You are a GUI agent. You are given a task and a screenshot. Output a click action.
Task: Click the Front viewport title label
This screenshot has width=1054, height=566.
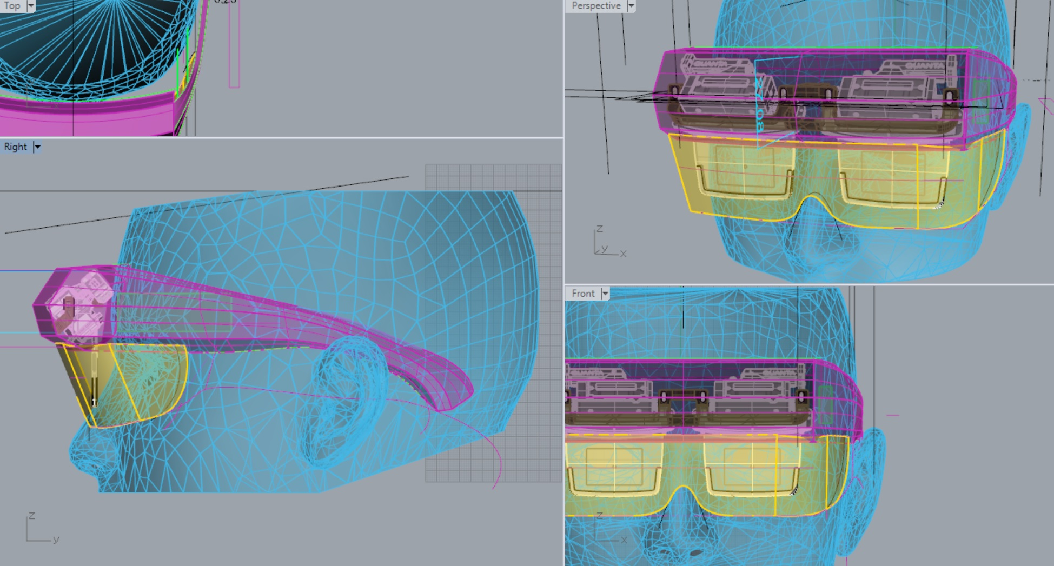coord(583,294)
